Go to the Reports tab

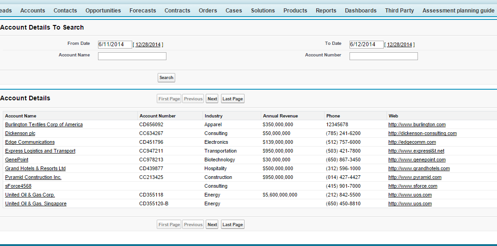326,11
